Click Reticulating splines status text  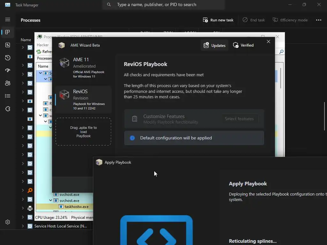(x=253, y=241)
